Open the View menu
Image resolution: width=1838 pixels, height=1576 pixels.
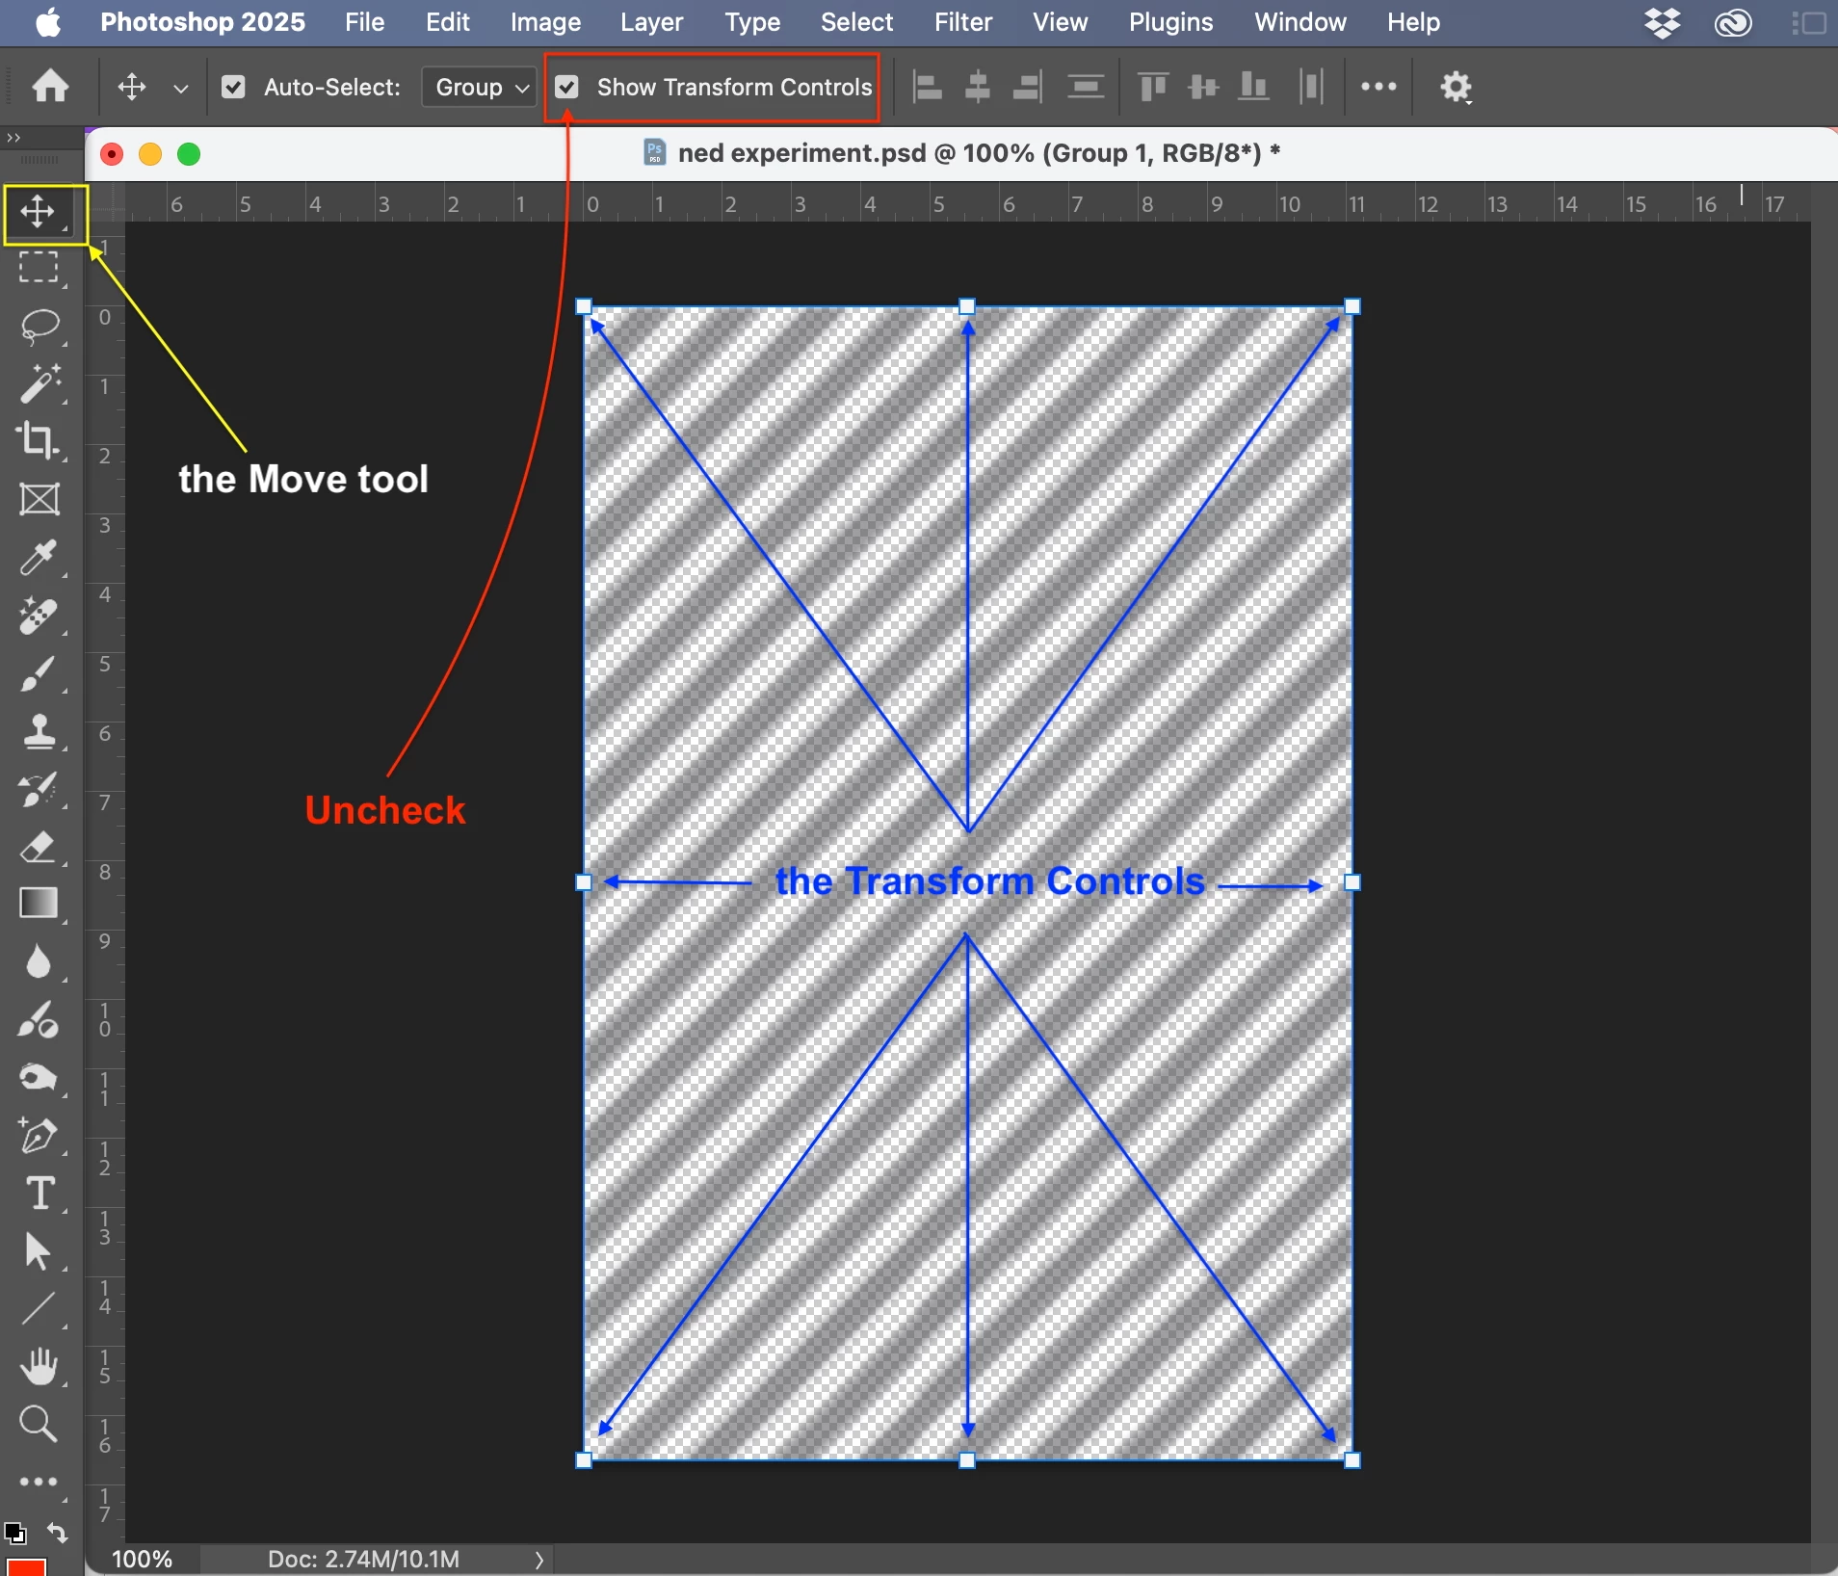(x=1061, y=22)
